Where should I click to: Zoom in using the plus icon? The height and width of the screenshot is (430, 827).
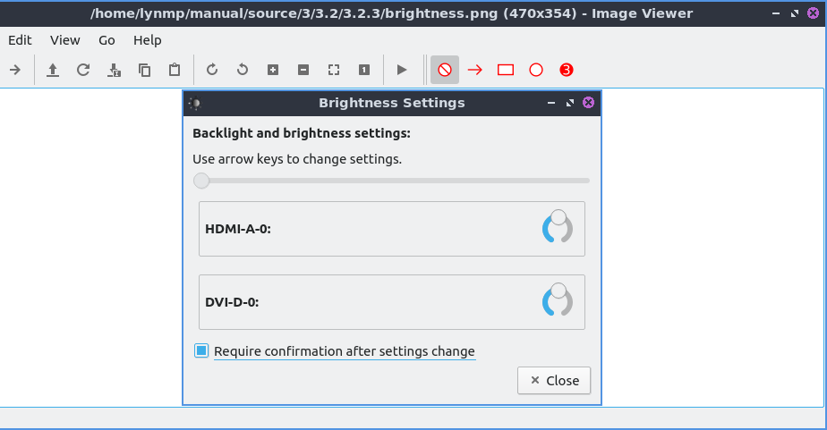pos(273,70)
